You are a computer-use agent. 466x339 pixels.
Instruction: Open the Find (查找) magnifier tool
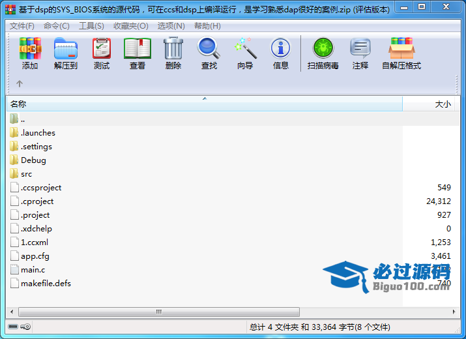click(x=209, y=48)
